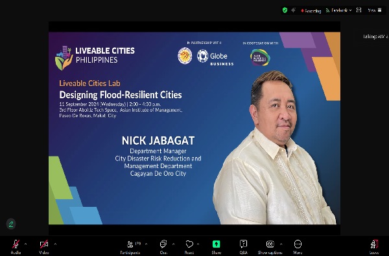389x256 pixels.
Task: Open the Q&A panel
Action: [x=243, y=247]
